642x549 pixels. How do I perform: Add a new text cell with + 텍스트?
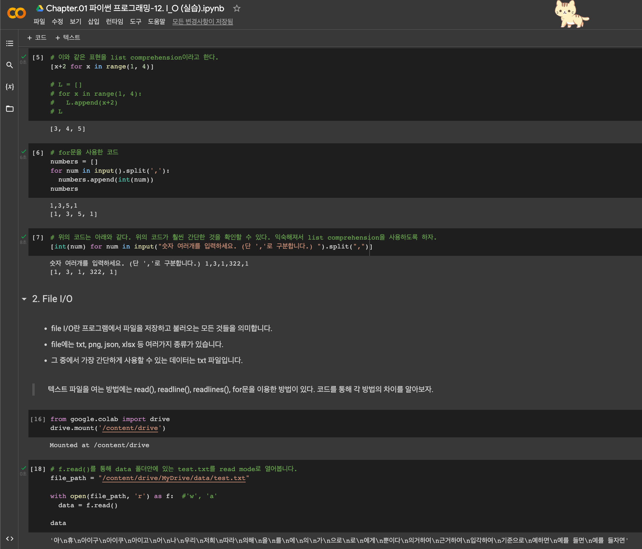pos(68,38)
